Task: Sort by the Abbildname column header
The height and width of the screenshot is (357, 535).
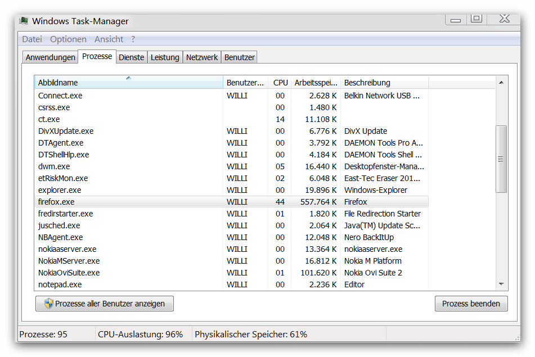Action: coord(128,83)
